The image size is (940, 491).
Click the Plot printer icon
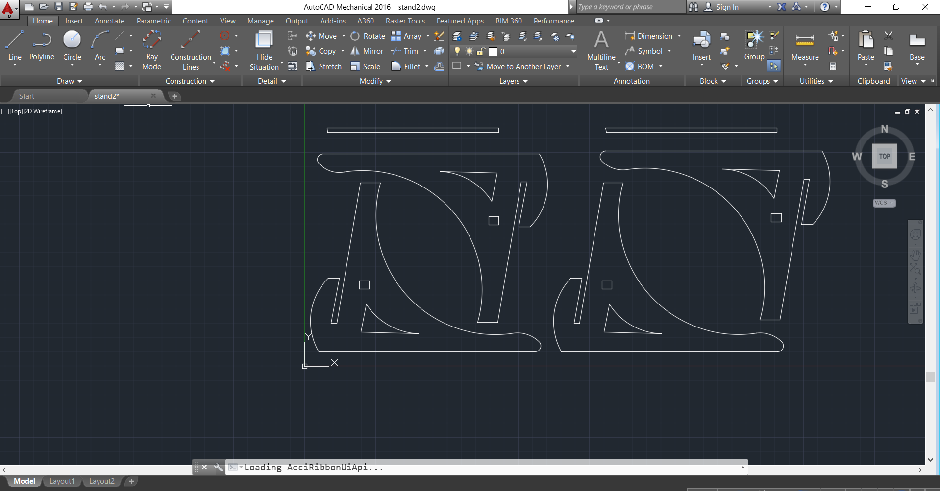tap(88, 7)
